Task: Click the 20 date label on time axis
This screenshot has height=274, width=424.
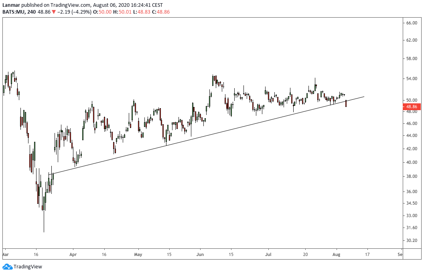Action: tap(306, 254)
